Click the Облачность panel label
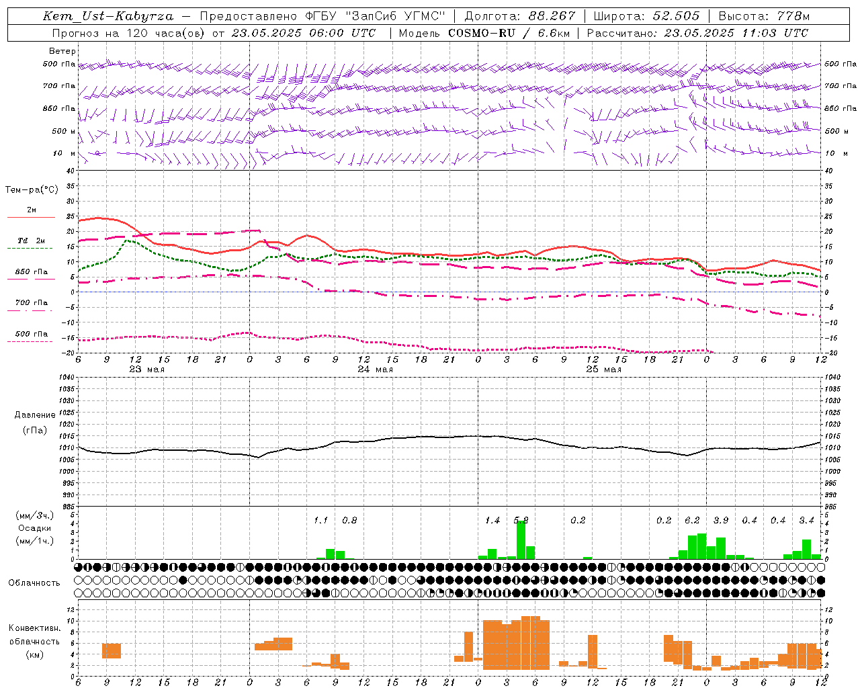This screenshot has width=860, height=688. 34,583
